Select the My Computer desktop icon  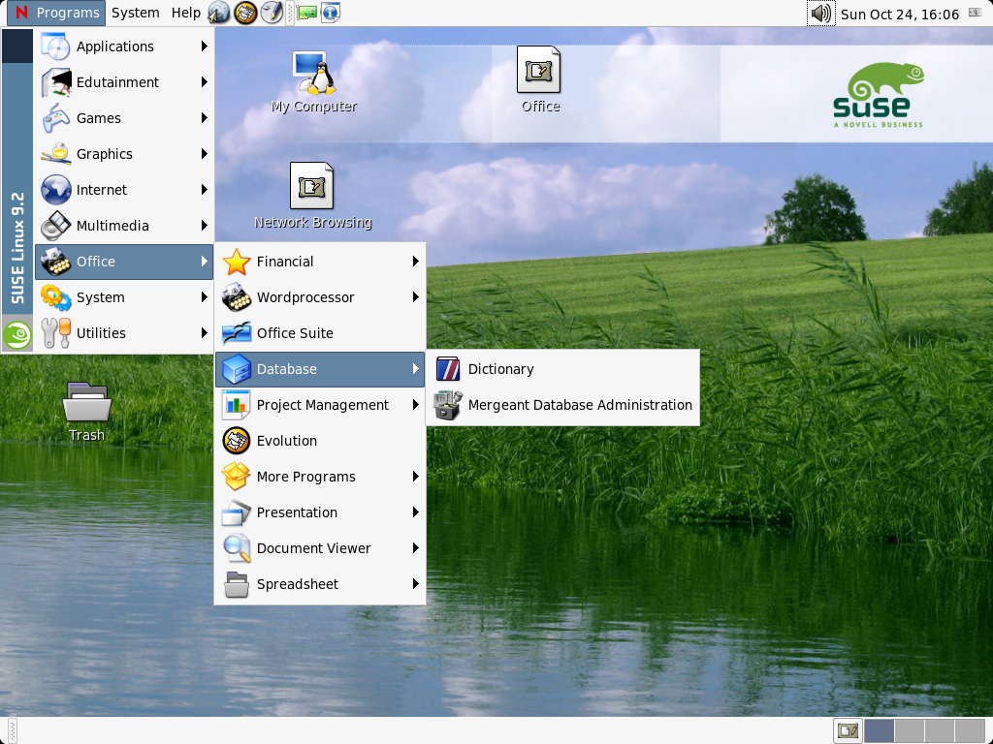314,81
